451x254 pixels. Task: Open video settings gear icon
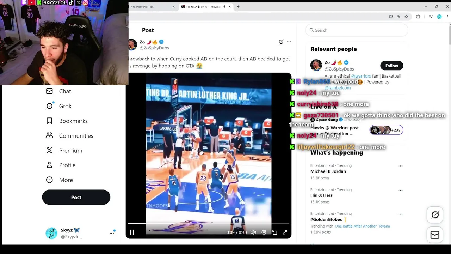coord(264,232)
